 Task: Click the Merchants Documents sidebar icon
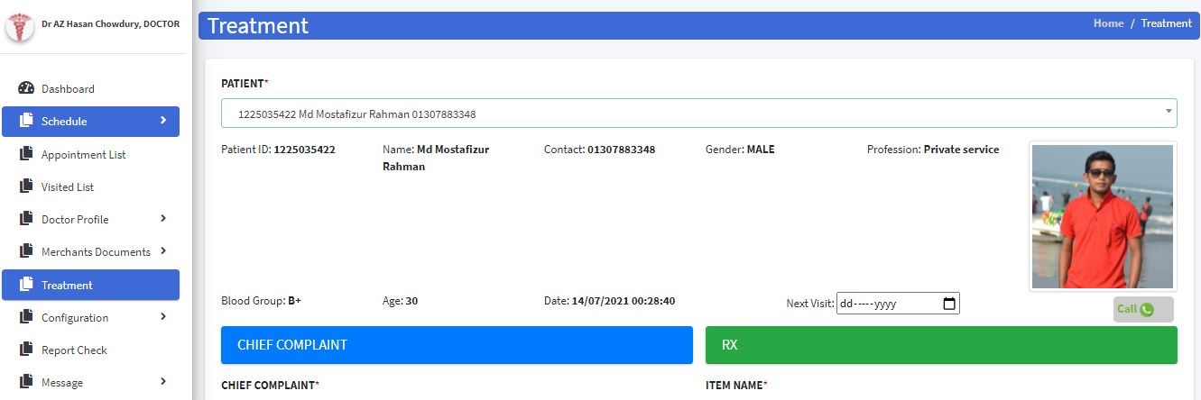point(25,251)
